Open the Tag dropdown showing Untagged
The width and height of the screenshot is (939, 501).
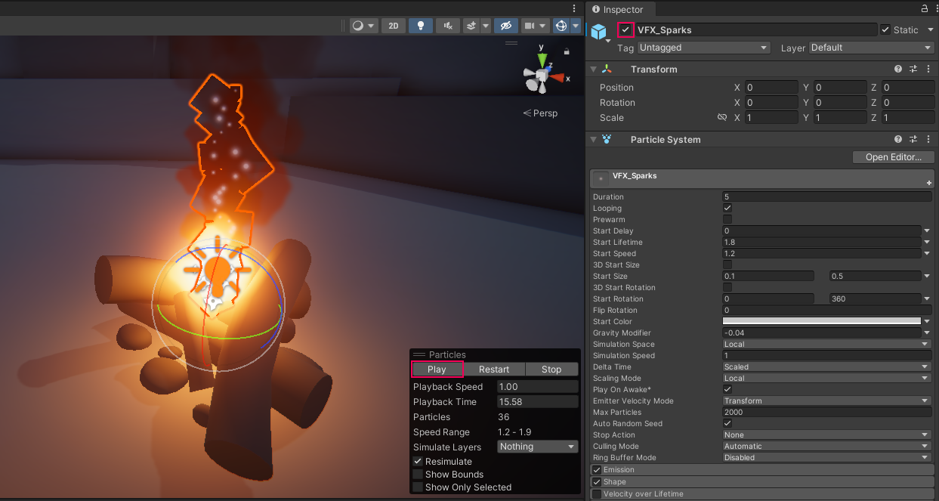(x=703, y=48)
